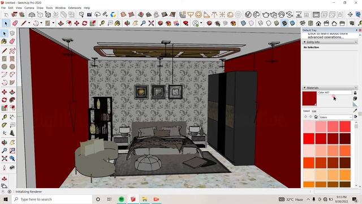Open the Line tool dropdown arrow
Screen dimensions: 362x204
pos(29,23)
